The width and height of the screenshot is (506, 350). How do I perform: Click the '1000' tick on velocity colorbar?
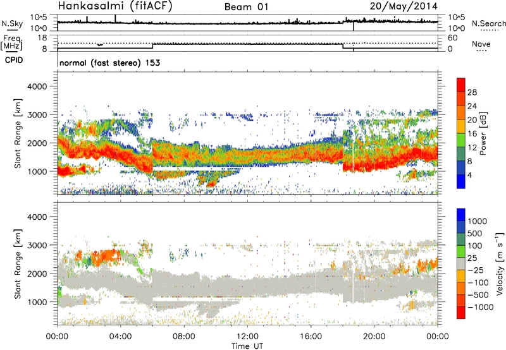click(x=478, y=221)
